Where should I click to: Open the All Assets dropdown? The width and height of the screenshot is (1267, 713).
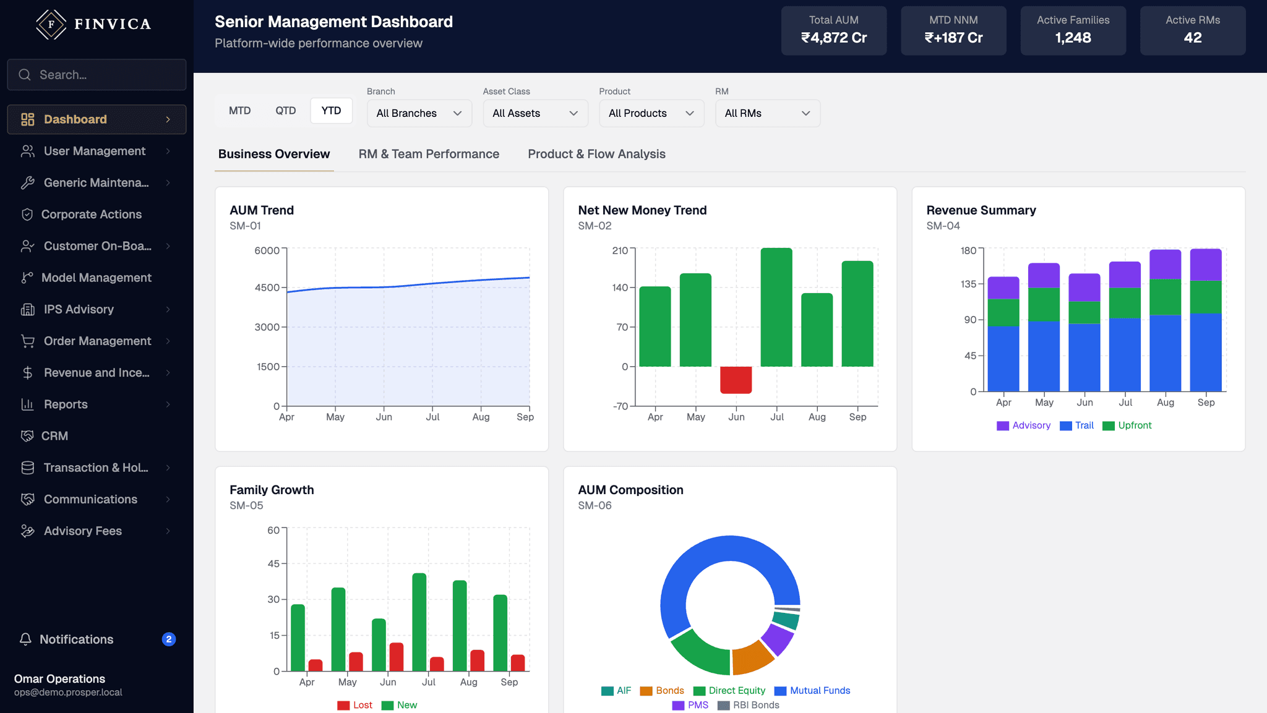[536, 113]
